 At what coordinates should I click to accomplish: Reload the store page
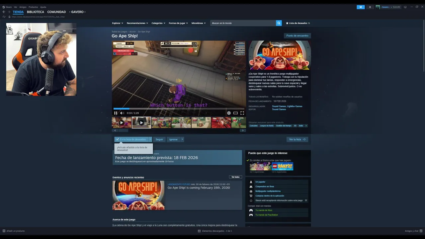coord(4,17)
